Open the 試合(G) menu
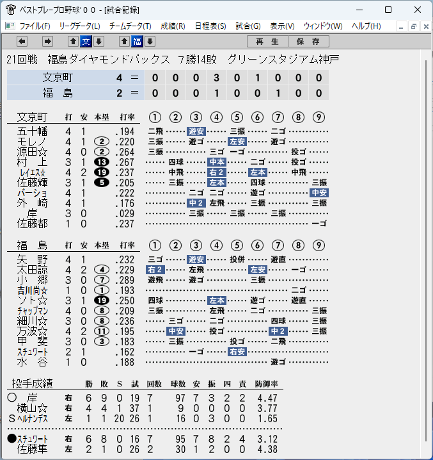The height and width of the screenshot is (460, 433). pyautogui.click(x=248, y=26)
